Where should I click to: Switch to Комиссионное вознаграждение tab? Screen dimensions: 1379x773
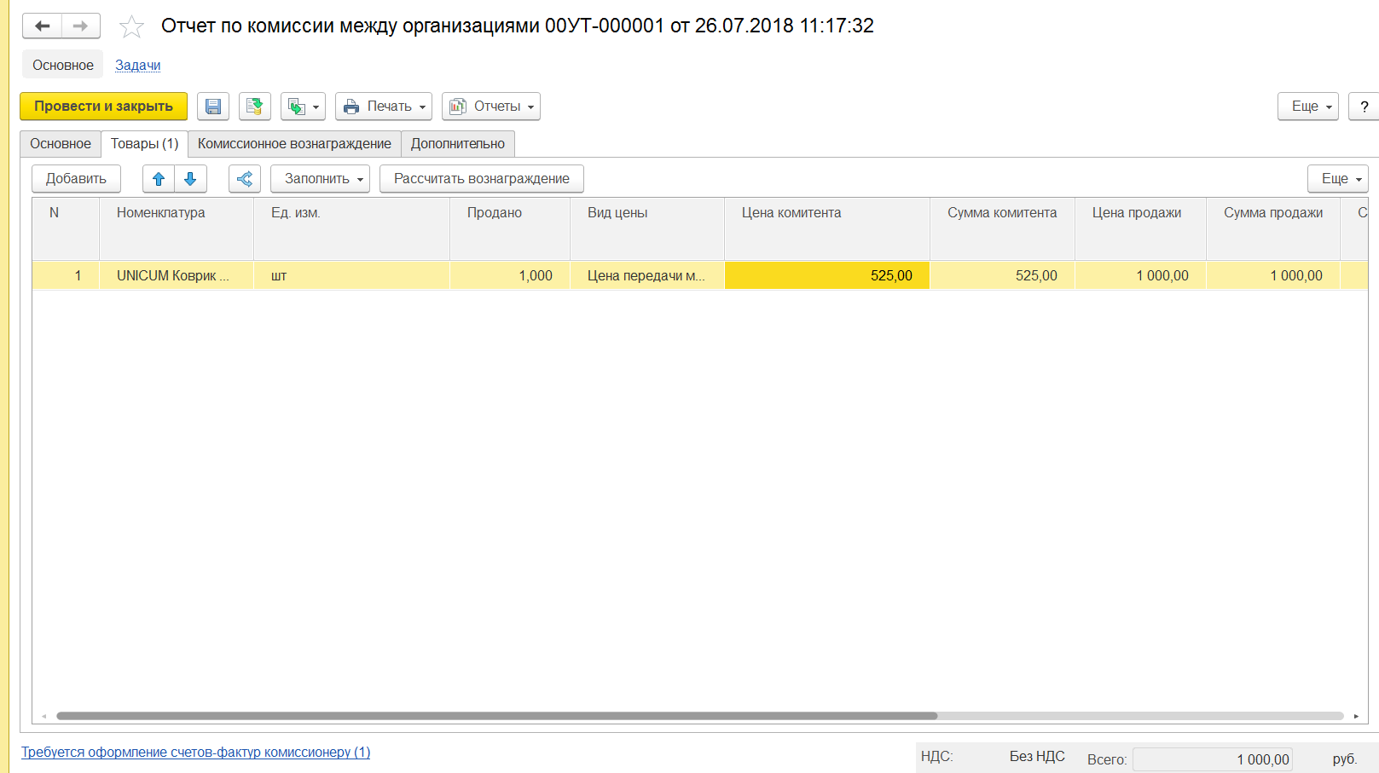(x=294, y=144)
